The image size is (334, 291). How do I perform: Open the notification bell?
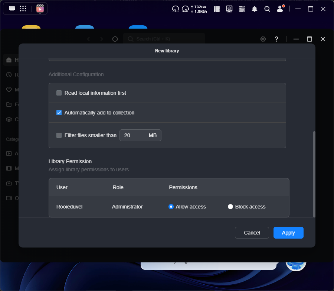(255, 9)
